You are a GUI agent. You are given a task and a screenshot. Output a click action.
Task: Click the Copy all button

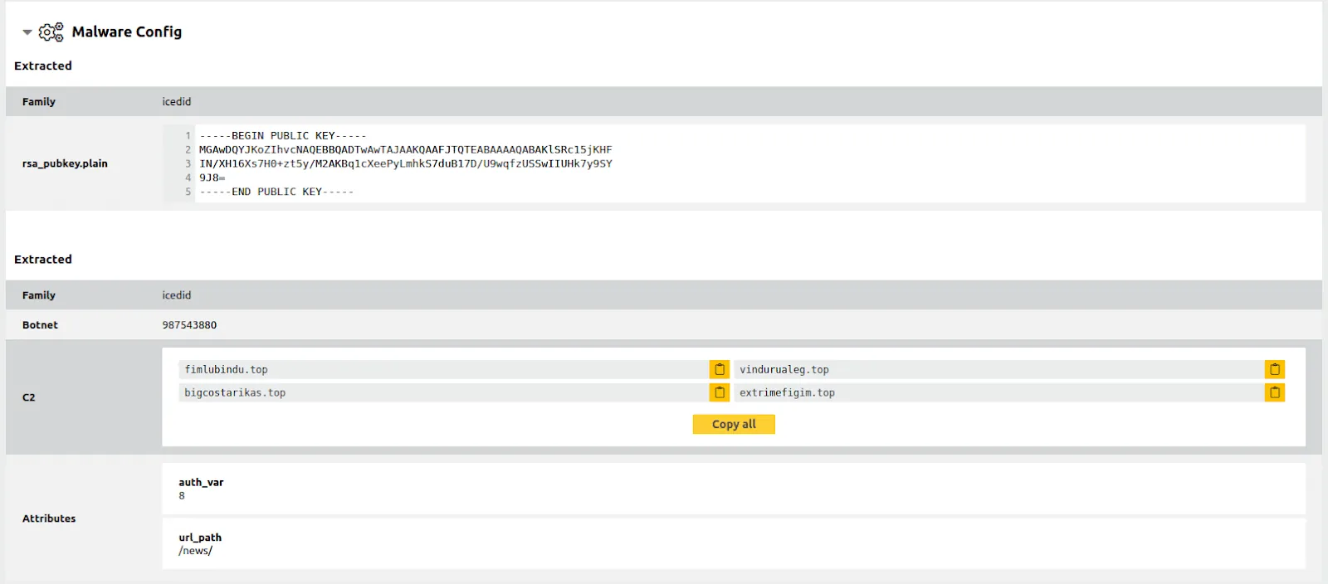(x=734, y=424)
